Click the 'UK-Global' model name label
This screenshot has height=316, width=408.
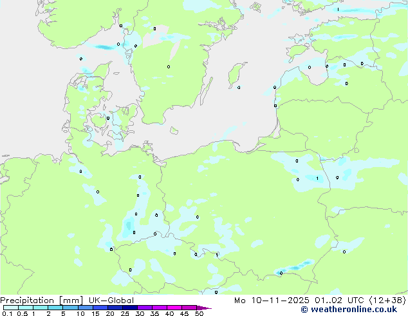pos(111,301)
